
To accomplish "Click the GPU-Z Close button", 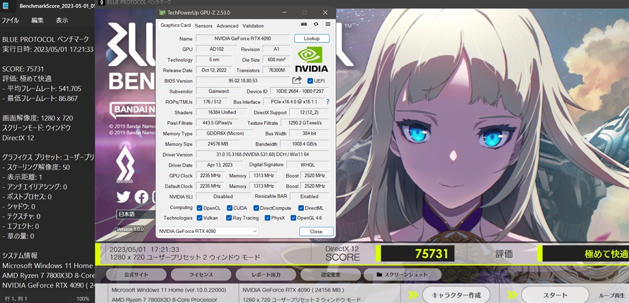I will [x=316, y=231].
